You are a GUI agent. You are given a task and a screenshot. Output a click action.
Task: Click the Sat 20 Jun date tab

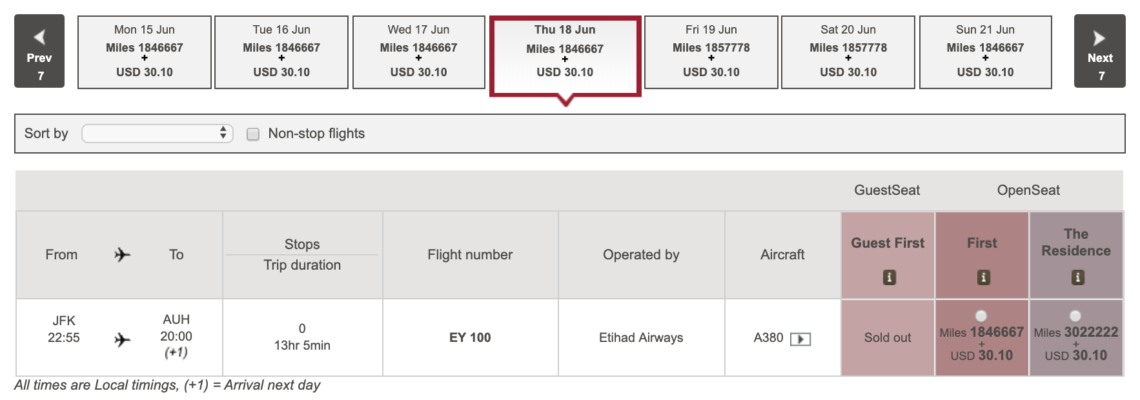pyautogui.click(x=848, y=52)
